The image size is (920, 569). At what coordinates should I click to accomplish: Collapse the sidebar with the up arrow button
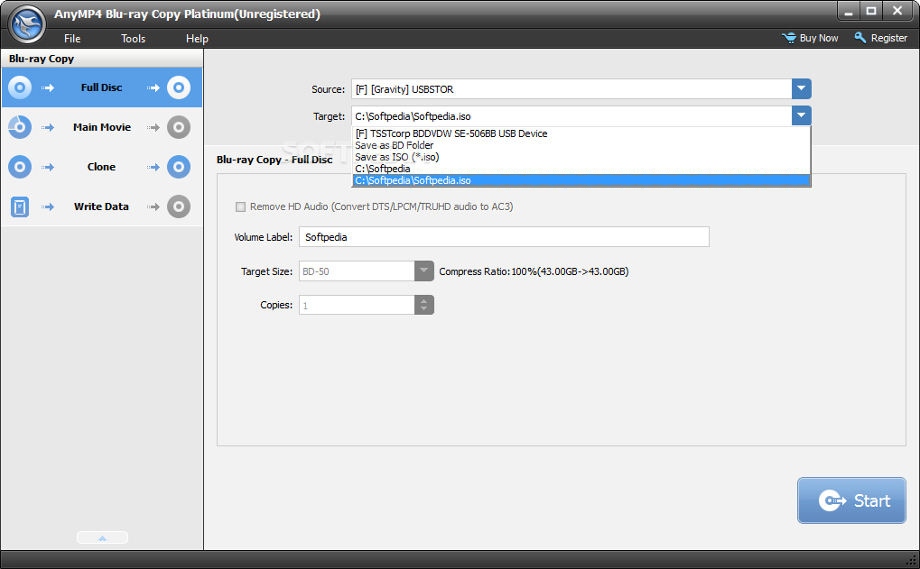coord(102,537)
